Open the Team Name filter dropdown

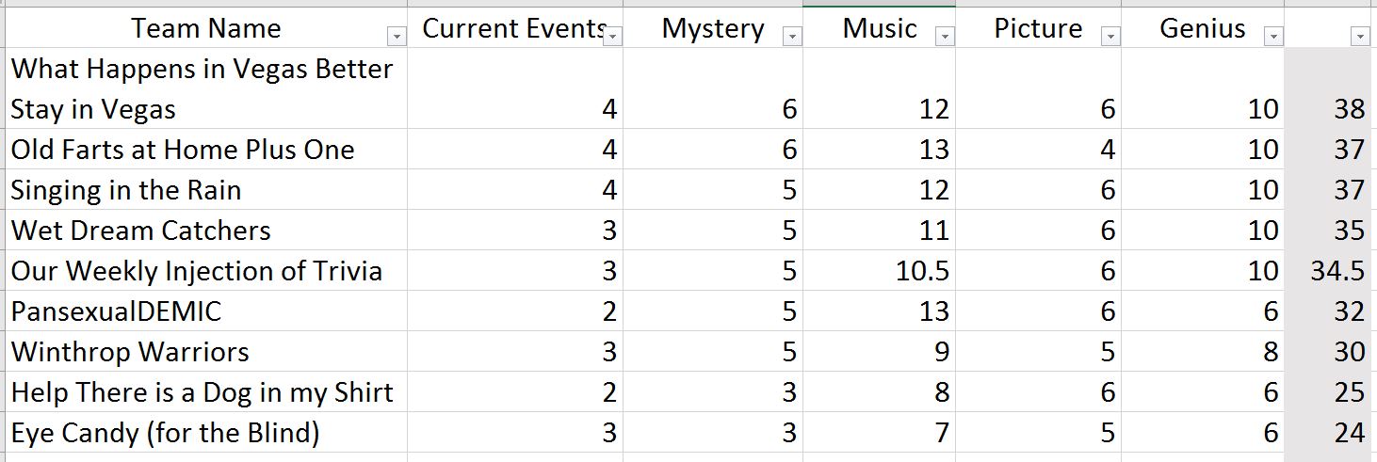[x=397, y=37]
